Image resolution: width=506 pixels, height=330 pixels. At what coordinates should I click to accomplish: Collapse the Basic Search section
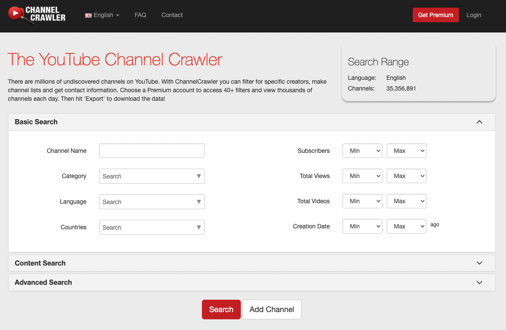(x=479, y=122)
